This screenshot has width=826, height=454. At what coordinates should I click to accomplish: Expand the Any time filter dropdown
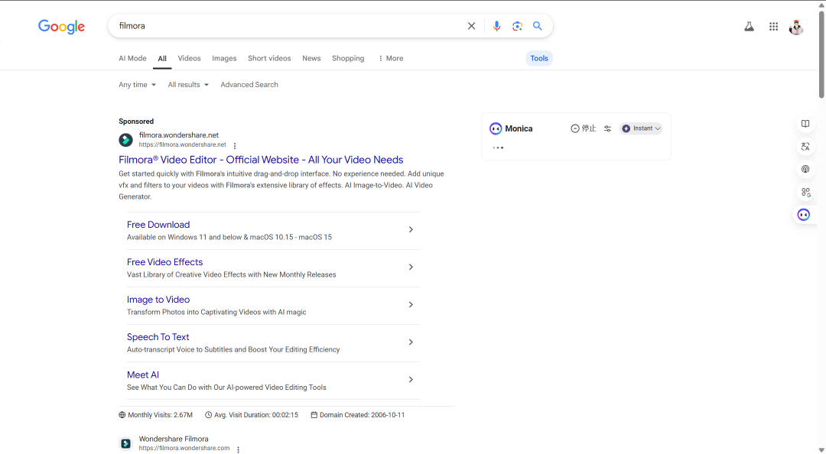click(137, 85)
